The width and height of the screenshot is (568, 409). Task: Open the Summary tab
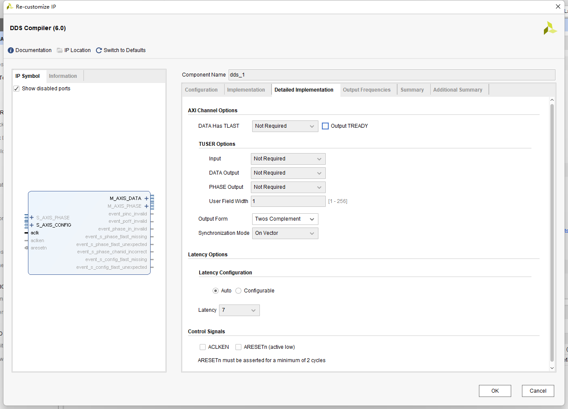412,90
